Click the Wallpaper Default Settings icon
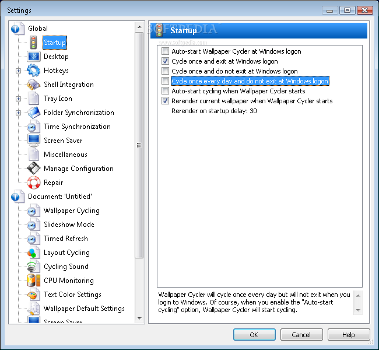The image size is (379, 350). (x=34, y=309)
